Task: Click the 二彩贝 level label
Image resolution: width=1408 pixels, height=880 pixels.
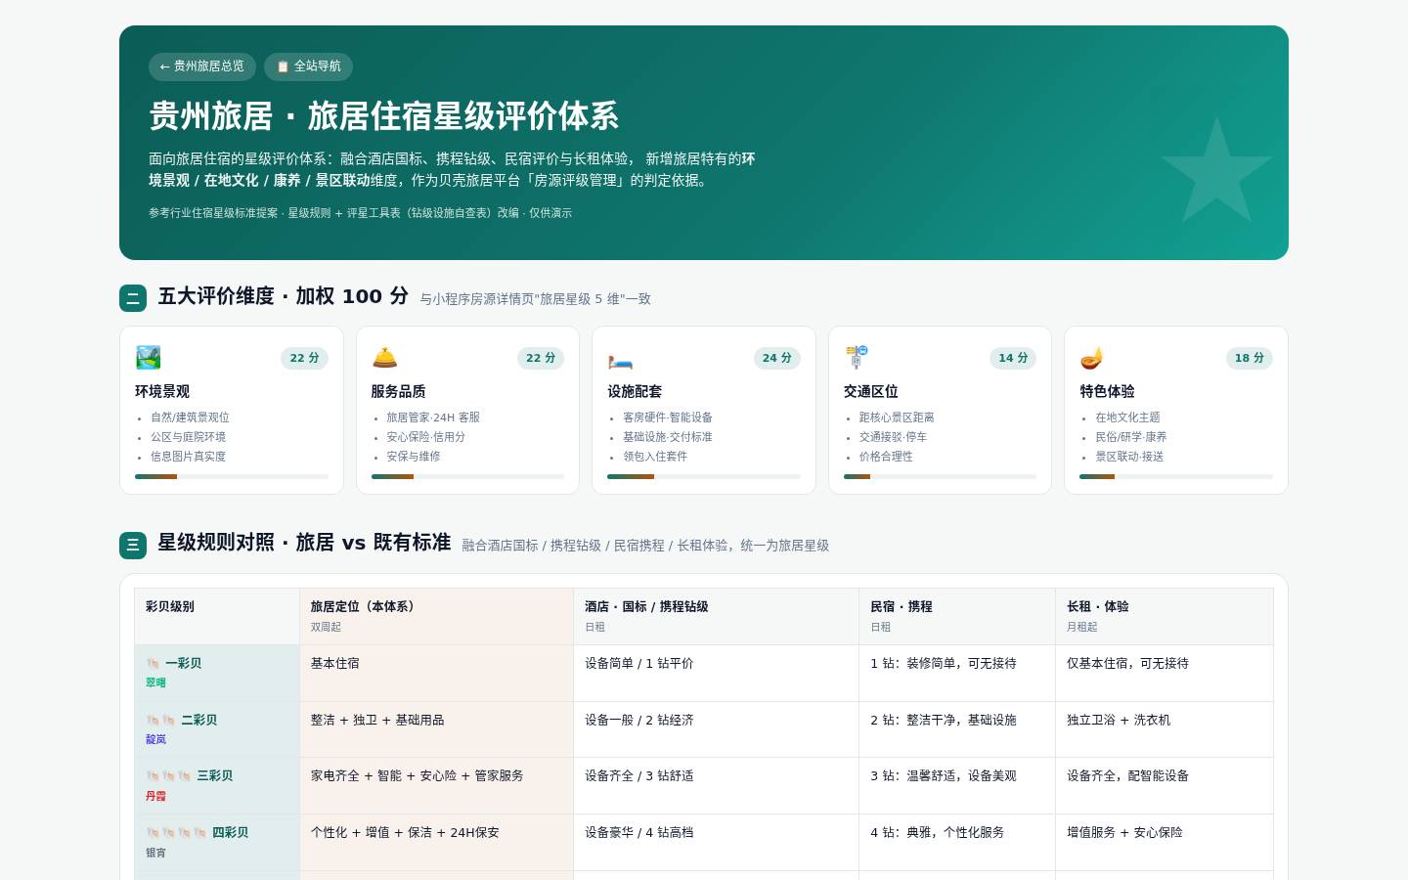Action: click(198, 721)
